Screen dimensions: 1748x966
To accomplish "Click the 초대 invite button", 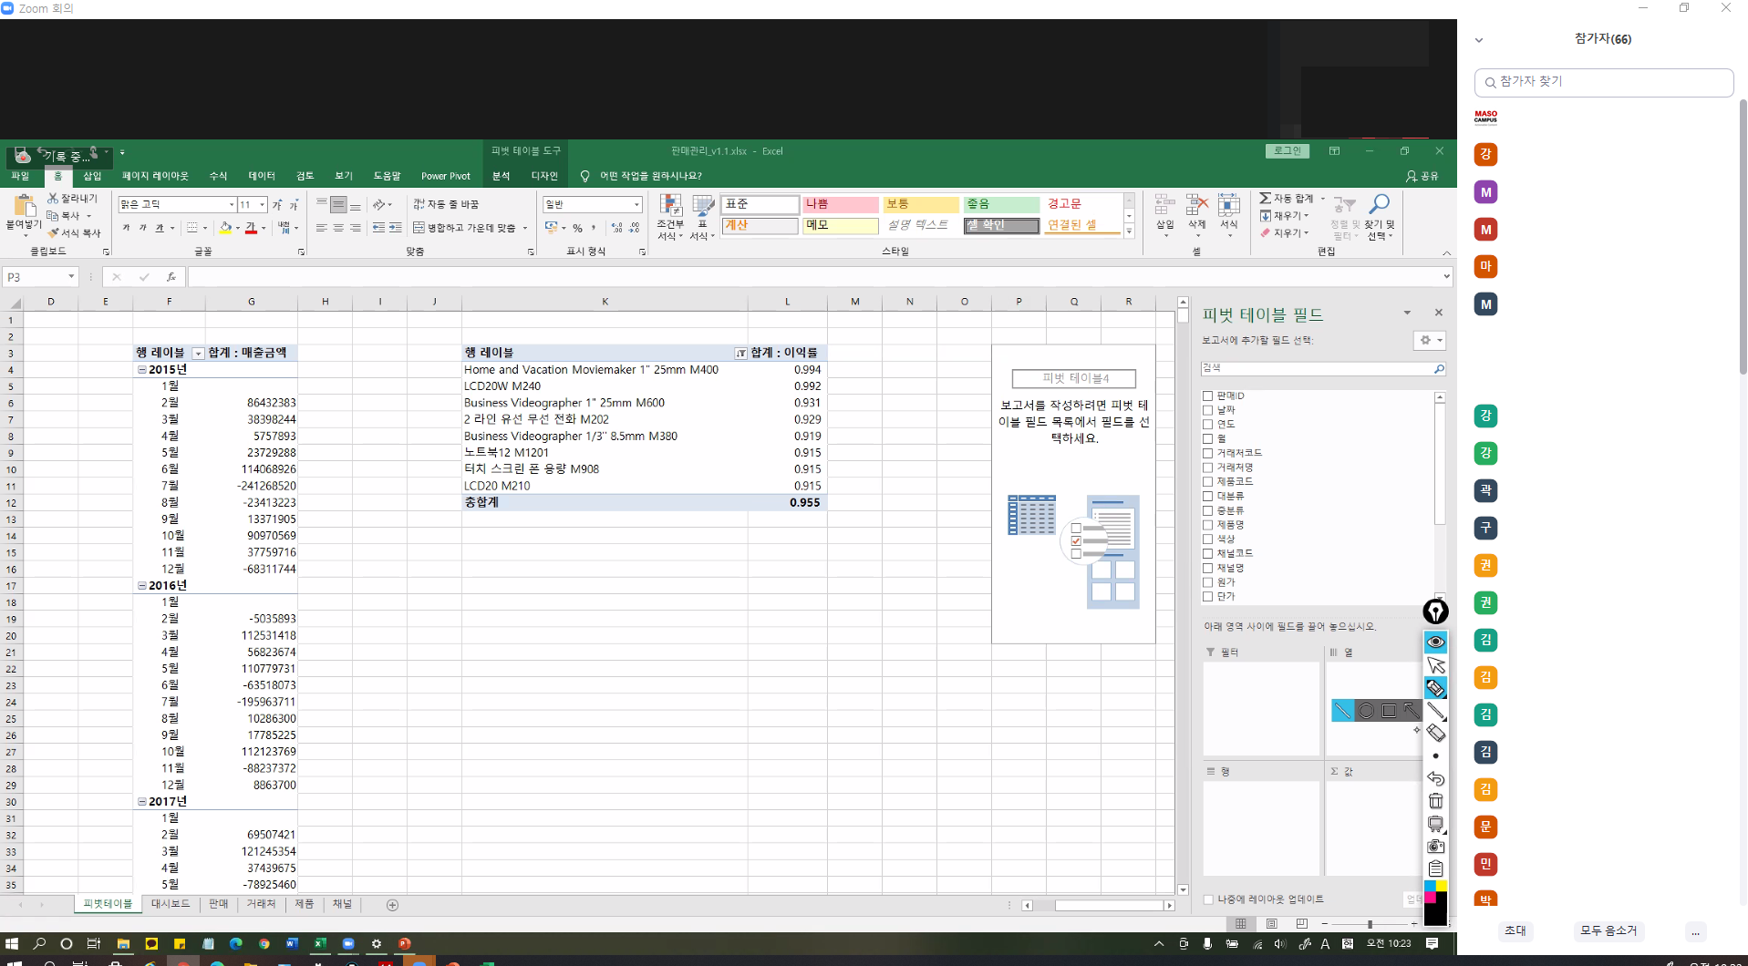I will [x=1515, y=930].
